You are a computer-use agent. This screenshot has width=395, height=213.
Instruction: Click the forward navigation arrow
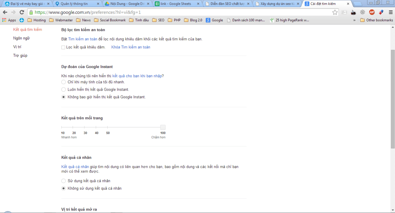point(13,12)
